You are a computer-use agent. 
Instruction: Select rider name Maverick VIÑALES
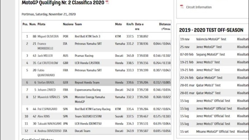pyautogui.click(x=49, y=97)
